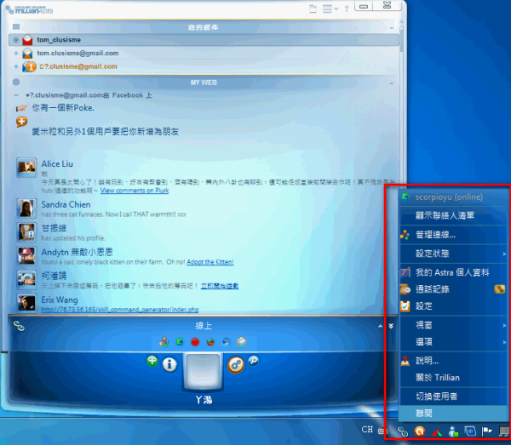This screenshot has height=445, width=511.
Task: Open the 選項 submenu
Action: (453, 342)
